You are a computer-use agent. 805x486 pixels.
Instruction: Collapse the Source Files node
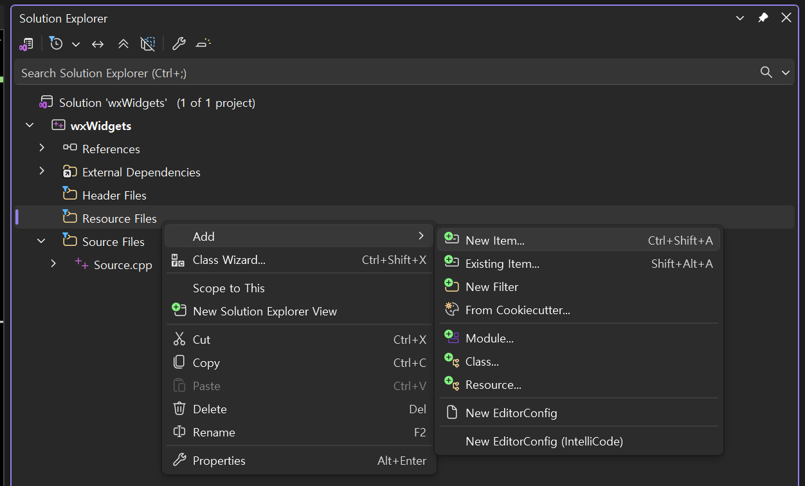click(x=42, y=241)
